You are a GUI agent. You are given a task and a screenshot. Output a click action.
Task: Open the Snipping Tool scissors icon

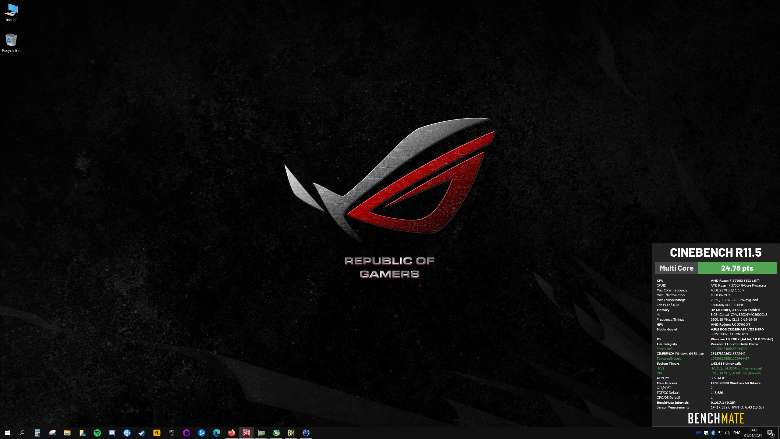coord(52,433)
